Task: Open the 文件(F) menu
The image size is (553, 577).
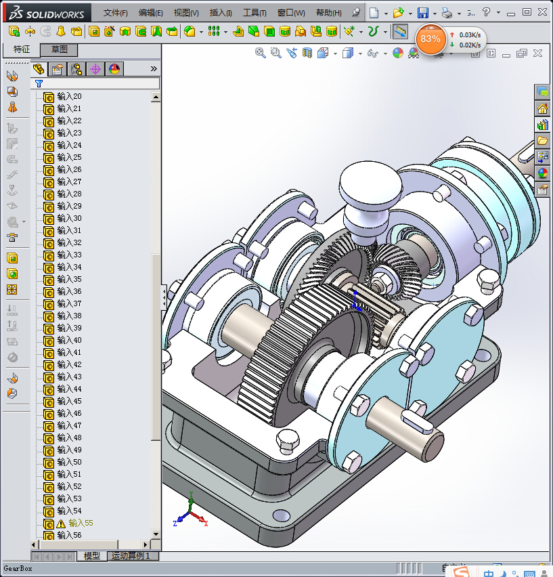Action: click(x=116, y=13)
